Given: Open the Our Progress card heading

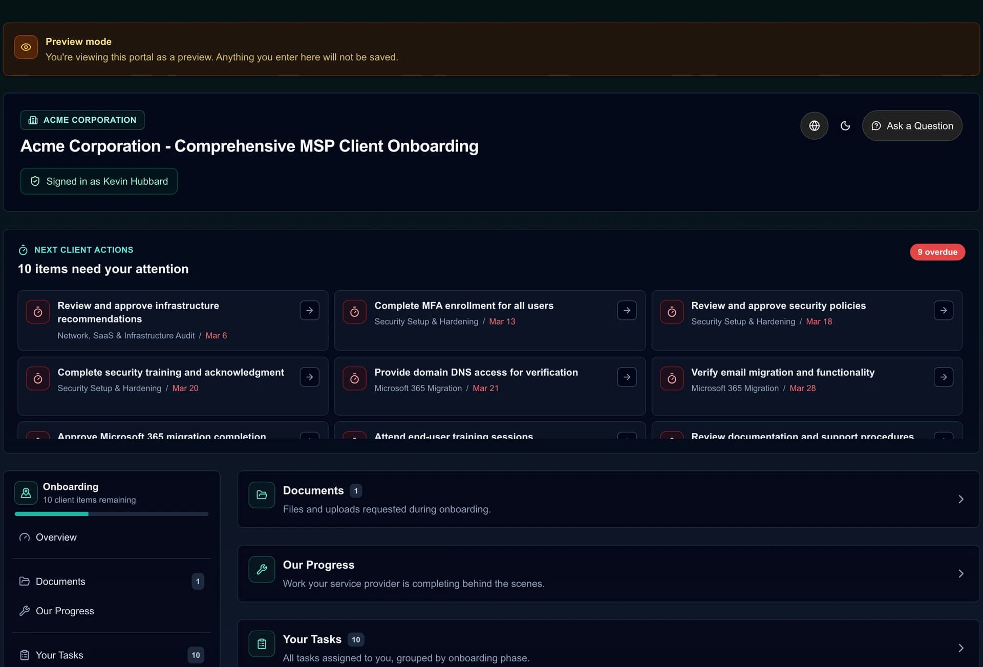Looking at the screenshot, I should (x=318, y=565).
